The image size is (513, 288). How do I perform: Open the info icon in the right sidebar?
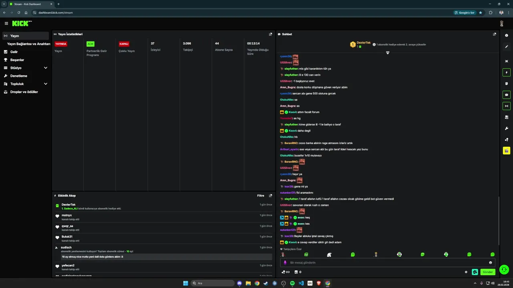pyautogui.click(x=507, y=35)
